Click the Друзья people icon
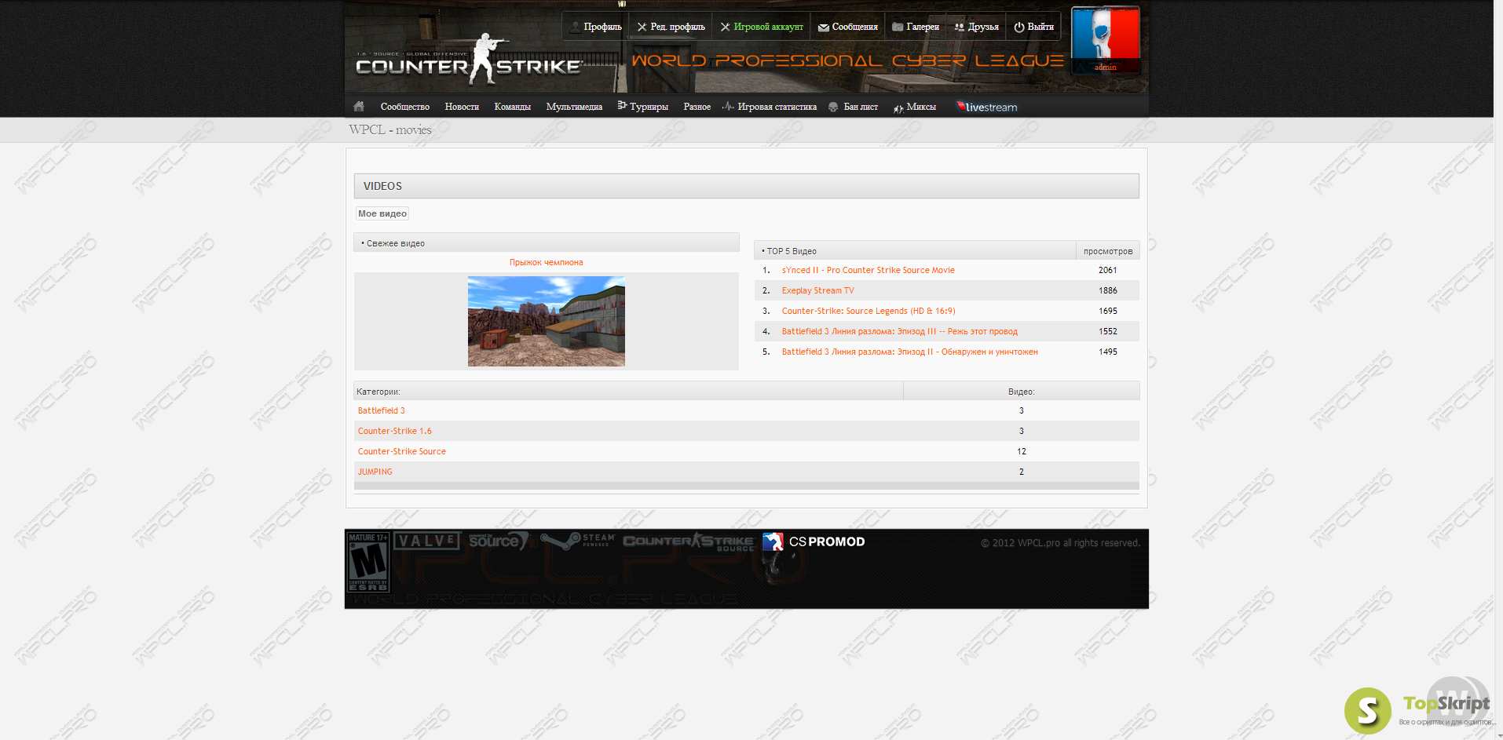 pyautogui.click(x=959, y=27)
